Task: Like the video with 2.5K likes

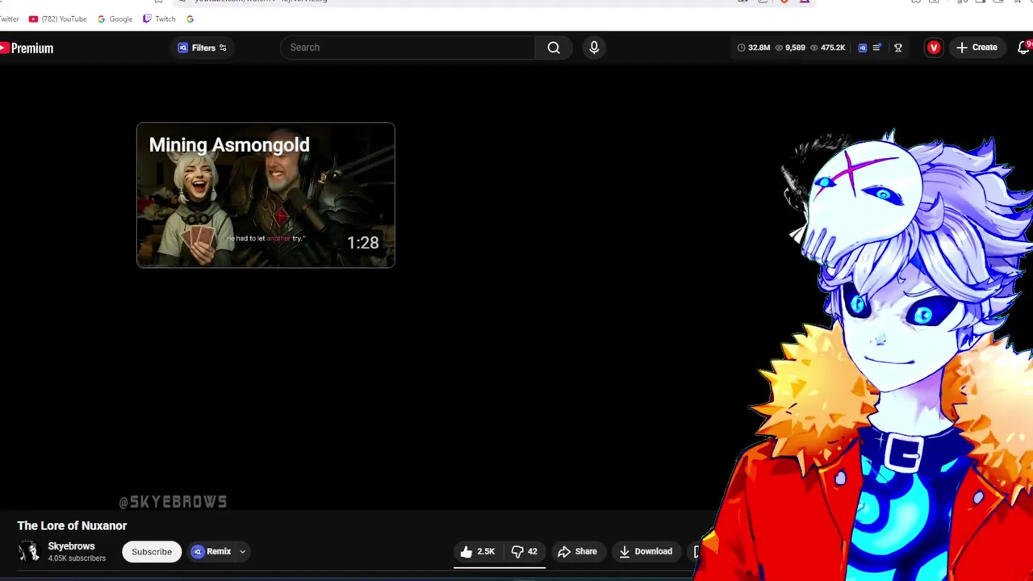Action: 477,552
